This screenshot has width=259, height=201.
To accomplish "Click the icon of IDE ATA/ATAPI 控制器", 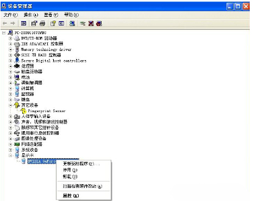I will [17, 44].
